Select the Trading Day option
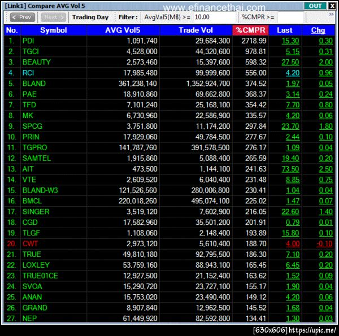 [x=90, y=17]
